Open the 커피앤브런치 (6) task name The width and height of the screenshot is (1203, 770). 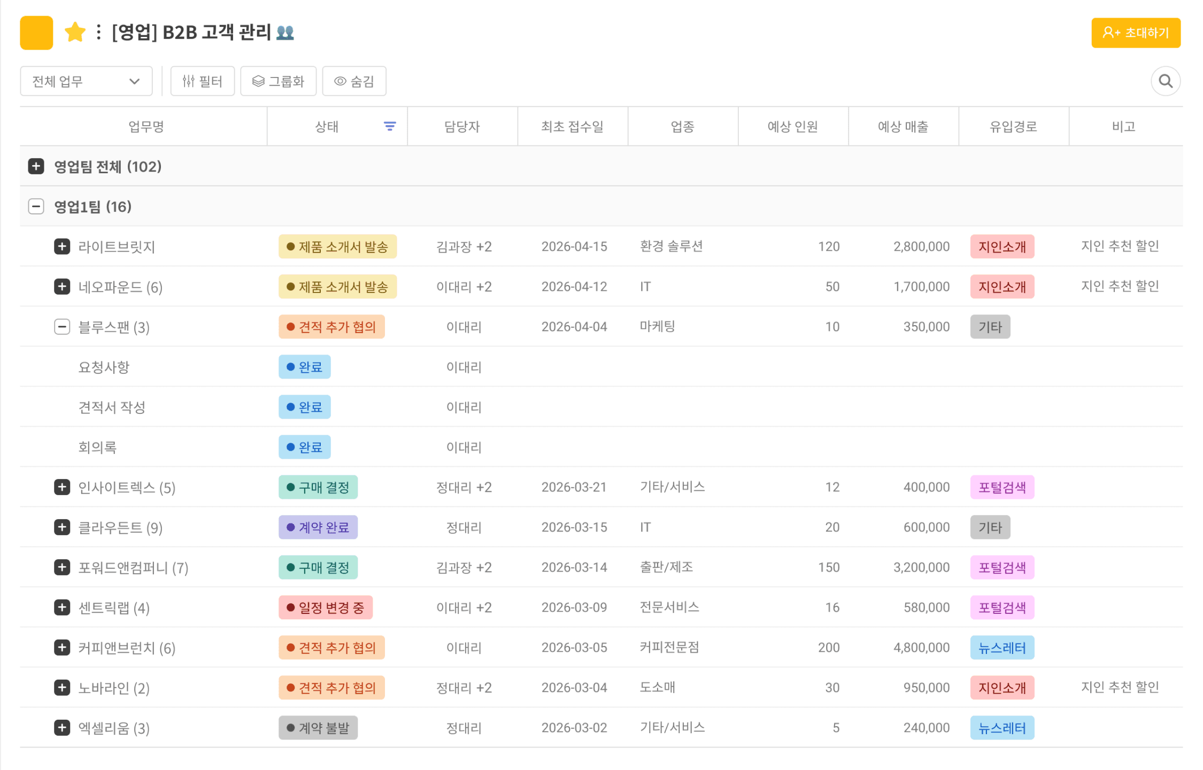[127, 648]
